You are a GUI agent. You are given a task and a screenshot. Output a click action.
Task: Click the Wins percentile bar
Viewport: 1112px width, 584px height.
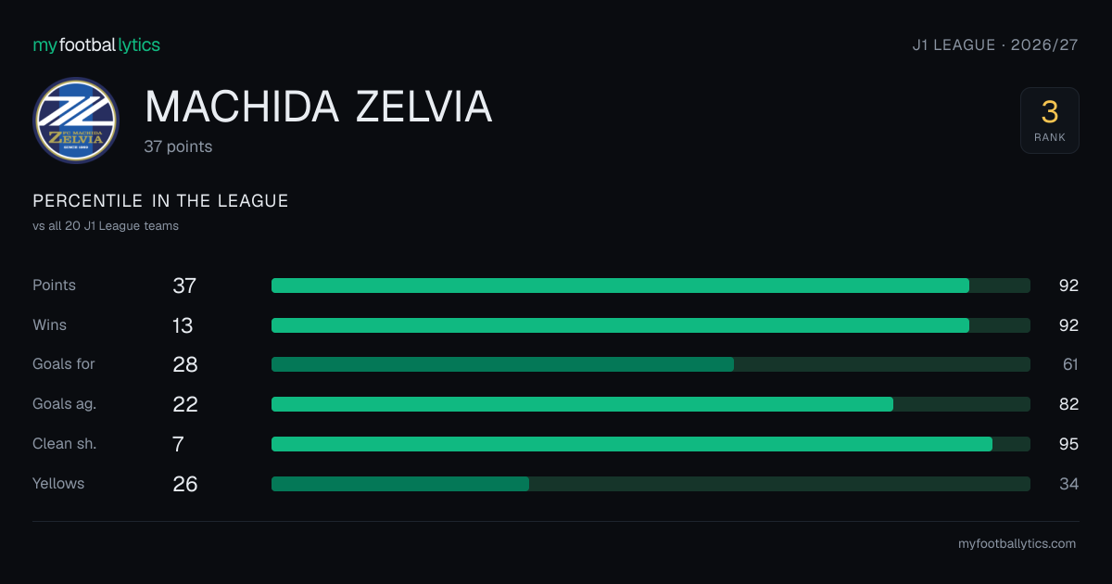[x=651, y=325]
